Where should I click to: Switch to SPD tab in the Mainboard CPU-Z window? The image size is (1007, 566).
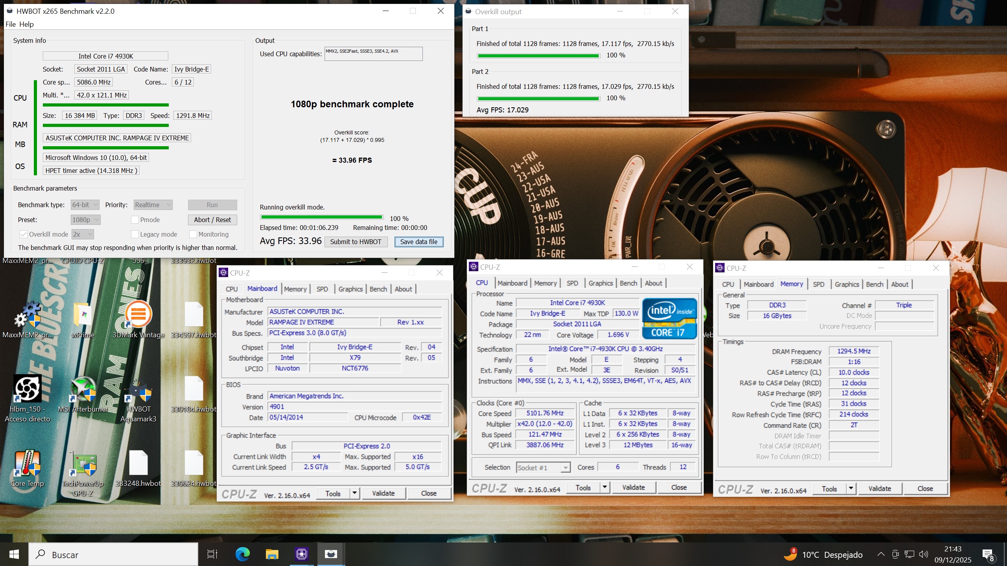pos(322,289)
